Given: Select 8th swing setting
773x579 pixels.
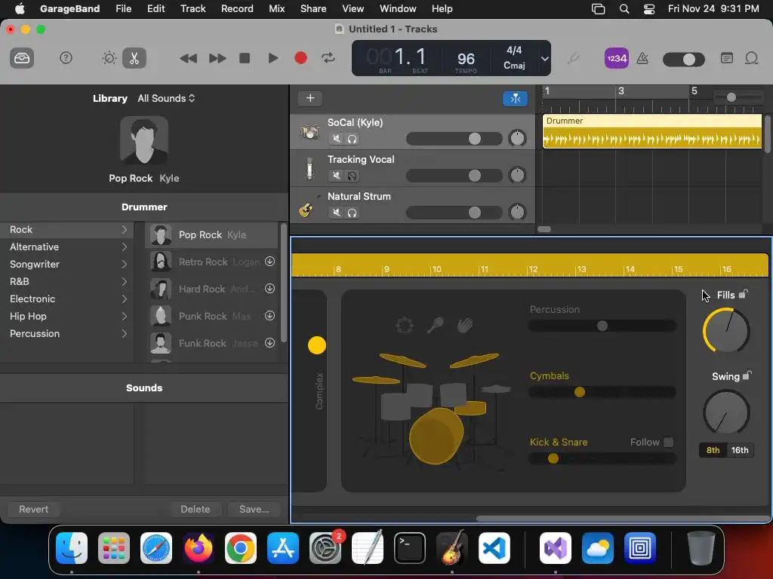Looking at the screenshot, I should click(713, 450).
